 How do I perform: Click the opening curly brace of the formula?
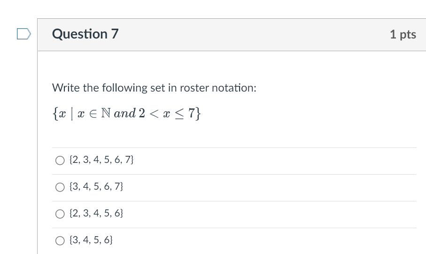(55, 114)
